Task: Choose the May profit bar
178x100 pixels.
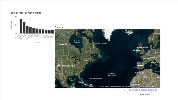Action: coord(46,32)
